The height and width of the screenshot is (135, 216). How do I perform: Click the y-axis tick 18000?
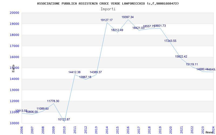point(14,35)
